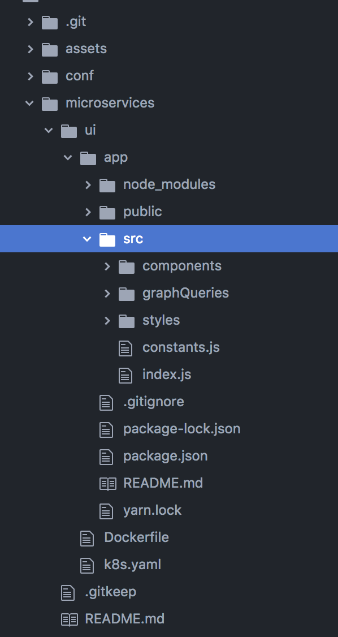The width and height of the screenshot is (338, 637).
Task: Open the public folder
Action: pos(141,212)
